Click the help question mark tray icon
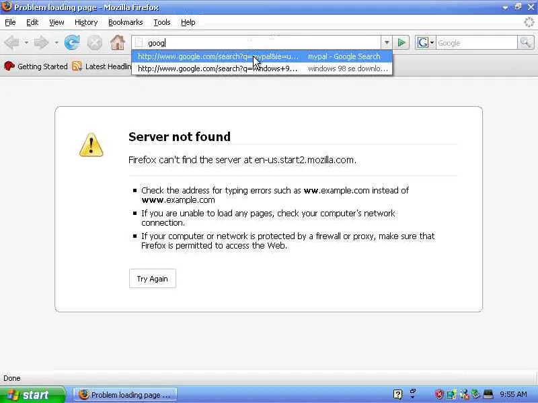 [x=397, y=394]
